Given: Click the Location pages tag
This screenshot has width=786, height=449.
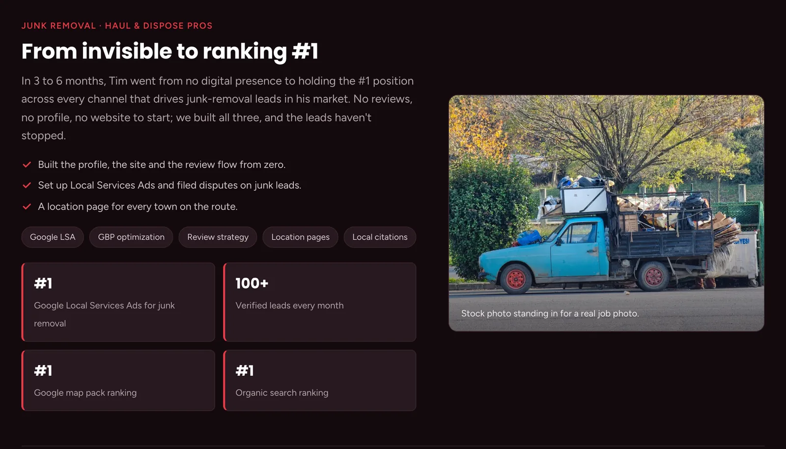Looking at the screenshot, I should [x=300, y=237].
